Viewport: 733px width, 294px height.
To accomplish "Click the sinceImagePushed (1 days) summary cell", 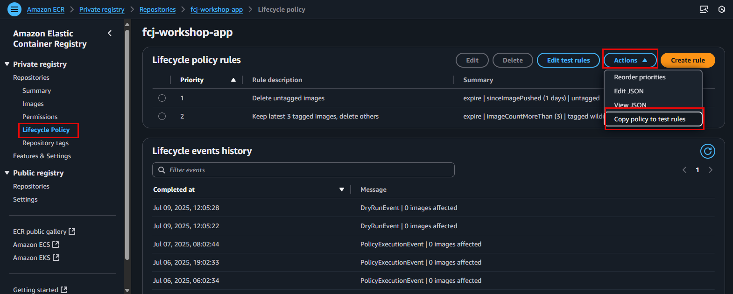I will 531,98.
